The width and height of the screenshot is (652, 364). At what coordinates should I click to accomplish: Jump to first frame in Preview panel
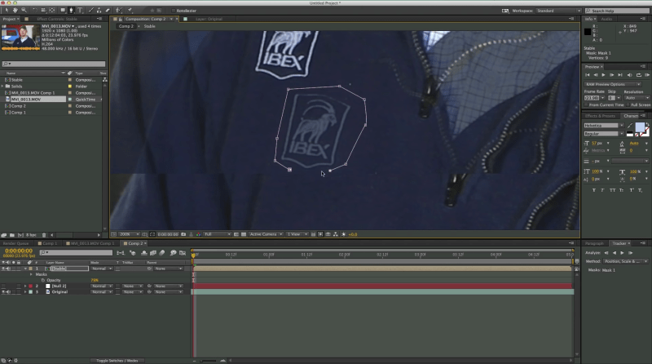588,75
